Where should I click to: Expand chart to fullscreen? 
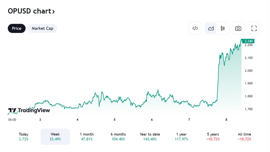254,28
